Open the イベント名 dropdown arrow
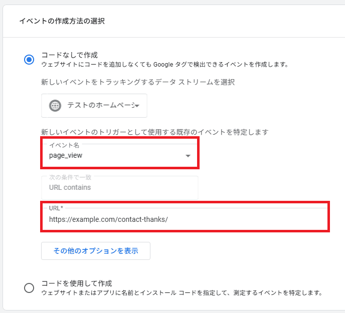This screenshot has width=345, height=313. point(188,156)
